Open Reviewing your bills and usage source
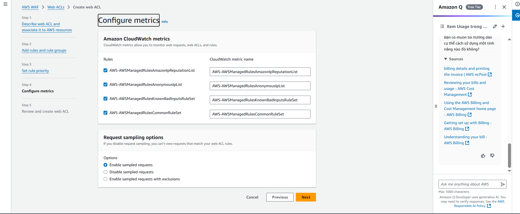Image resolution: width=520 pixels, height=214 pixels. click(x=465, y=89)
